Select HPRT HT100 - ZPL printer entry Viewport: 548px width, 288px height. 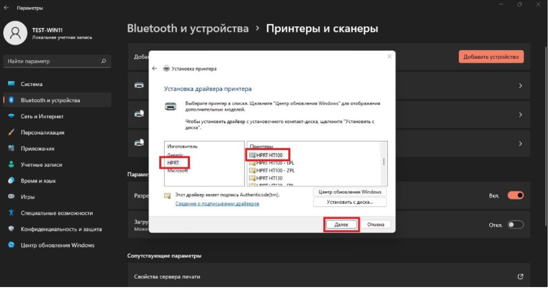click(x=275, y=170)
